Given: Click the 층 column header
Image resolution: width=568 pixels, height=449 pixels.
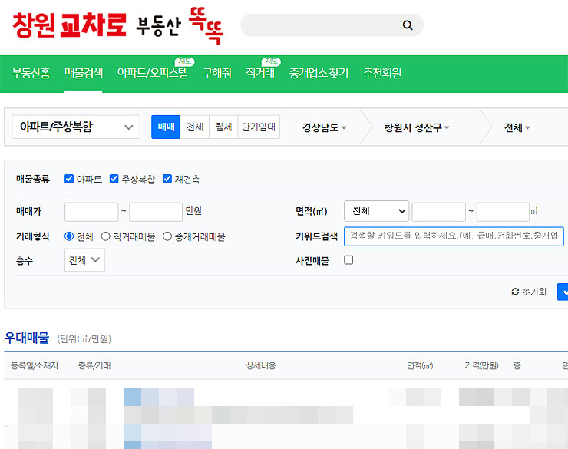Looking at the screenshot, I should pos(517,365).
